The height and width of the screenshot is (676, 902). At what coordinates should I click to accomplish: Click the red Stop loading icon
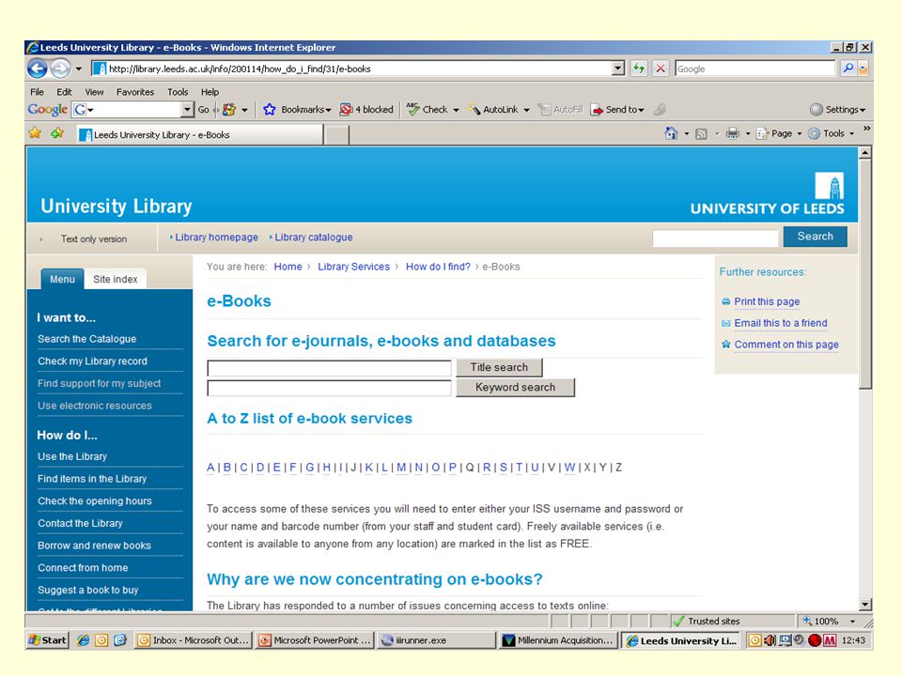coord(661,69)
